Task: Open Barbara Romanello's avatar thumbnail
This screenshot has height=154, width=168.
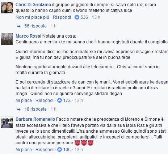Action: 7,122
